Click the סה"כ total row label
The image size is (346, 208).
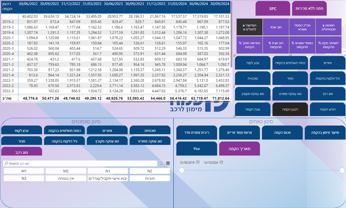click(x=7, y=98)
